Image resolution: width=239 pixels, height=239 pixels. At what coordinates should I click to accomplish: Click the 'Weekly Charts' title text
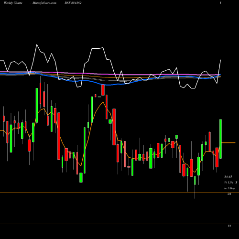pos(13,3)
